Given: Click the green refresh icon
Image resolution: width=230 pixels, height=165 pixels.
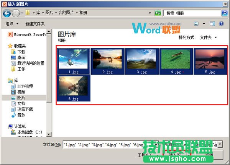Looking at the screenshot, I should 158,13.
